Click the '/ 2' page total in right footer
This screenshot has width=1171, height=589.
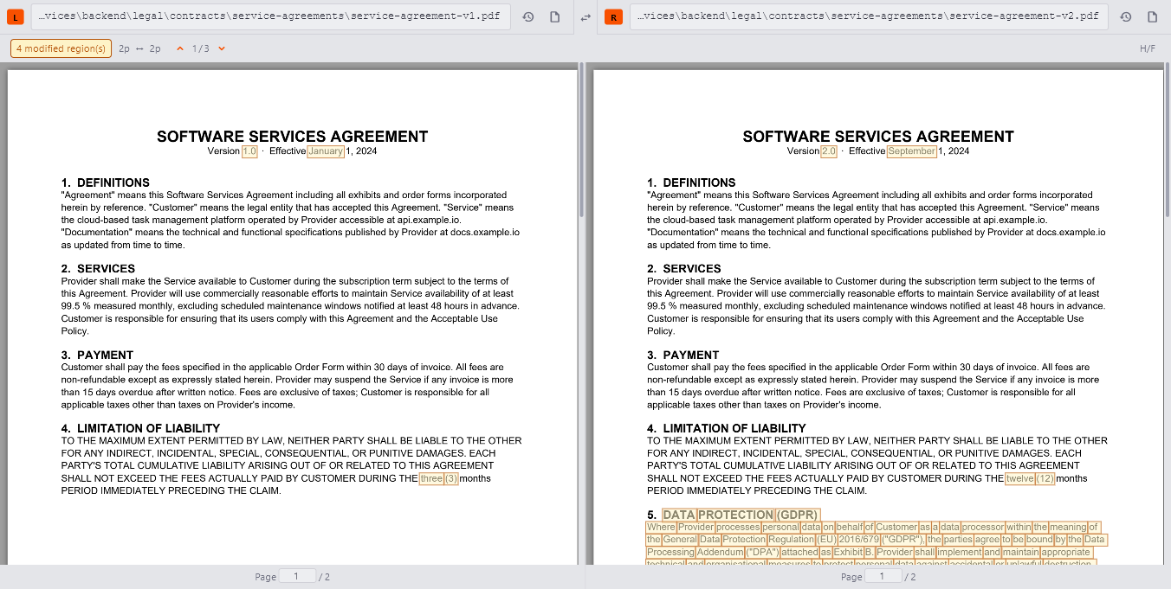click(910, 577)
